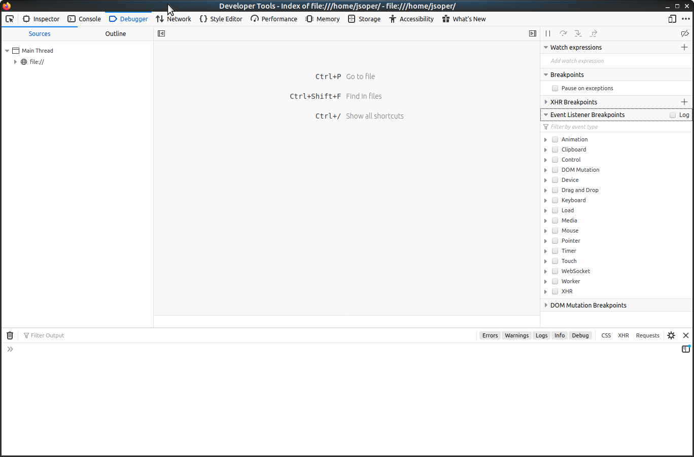Click the Firefox logo in title bar
Image resolution: width=694 pixels, height=457 pixels.
(x=7, y=6)
